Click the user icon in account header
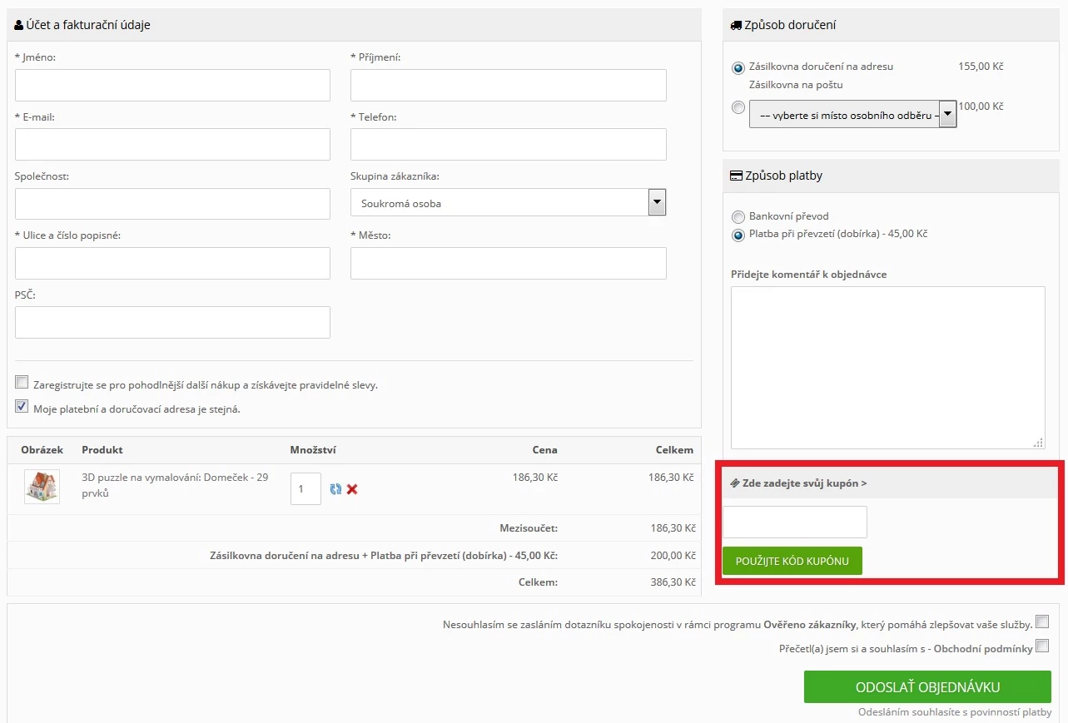 click(19, 26)
